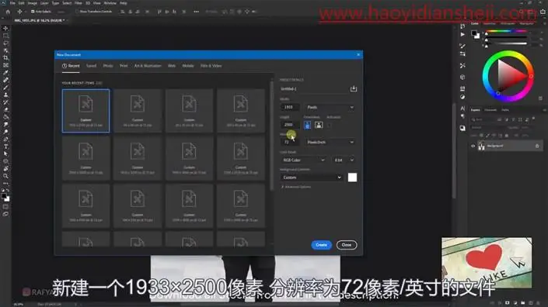This screenshot has width=548, height=307.
Task: Open the Art & Illustration tab
Action: [148, 66]
